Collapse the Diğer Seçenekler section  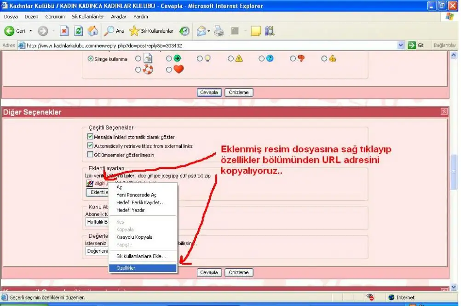coord(444,112)
